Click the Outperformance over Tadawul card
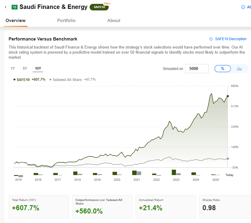Screen dimensions: 251x223 (x=102, y=207)
